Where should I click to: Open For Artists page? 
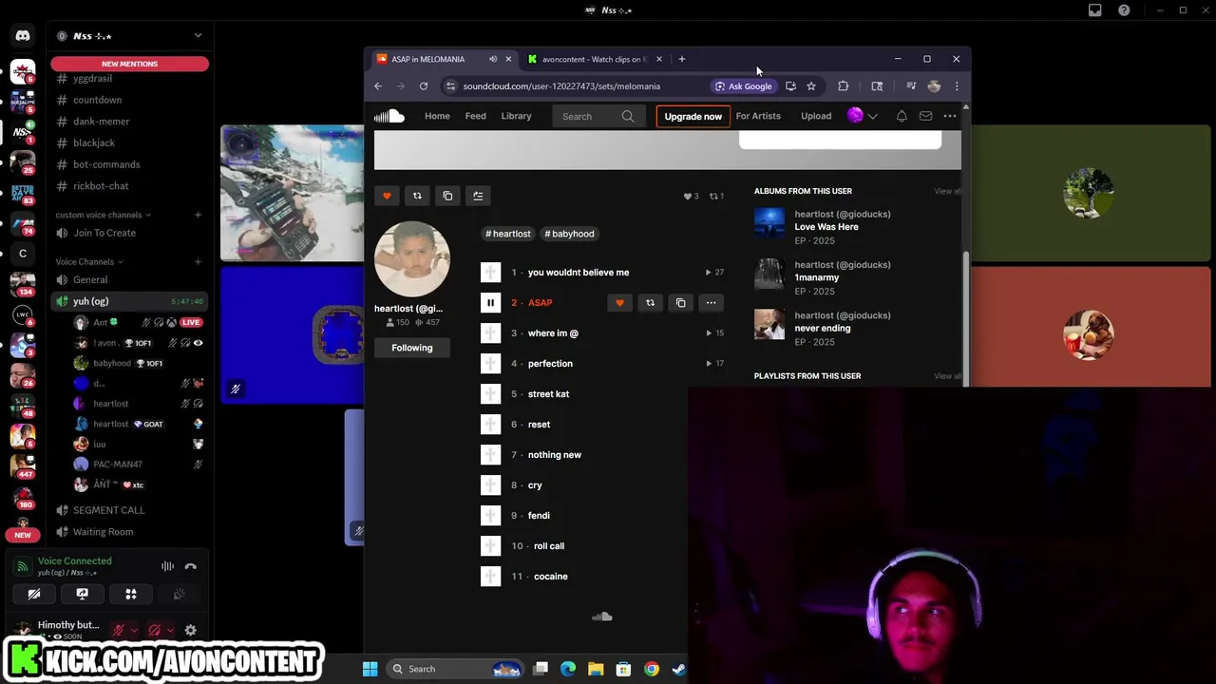pyautogui.click(x=758, y=116)
